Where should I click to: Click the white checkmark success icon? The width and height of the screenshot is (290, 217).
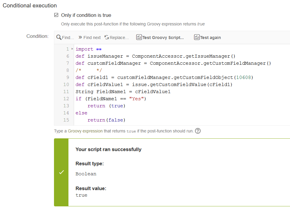(61, 172)
